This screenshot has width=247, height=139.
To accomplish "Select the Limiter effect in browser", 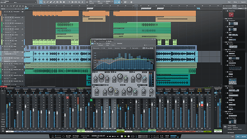I will pos(231,38).
